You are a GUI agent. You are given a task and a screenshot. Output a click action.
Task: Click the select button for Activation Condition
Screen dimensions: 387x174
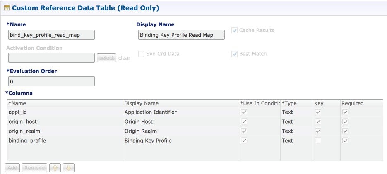click(x=107, y=58)
